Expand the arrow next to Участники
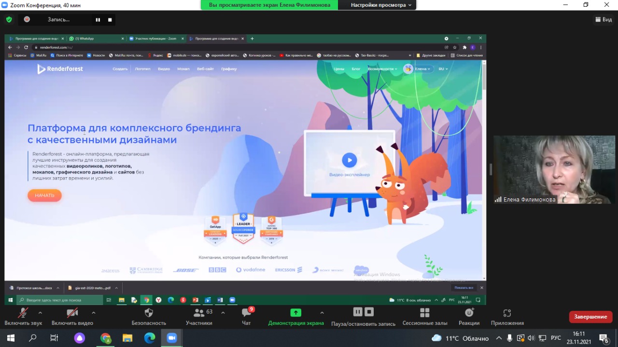This screenshot has height=347, width=618. pyautogui.click(x=223, y=313)
